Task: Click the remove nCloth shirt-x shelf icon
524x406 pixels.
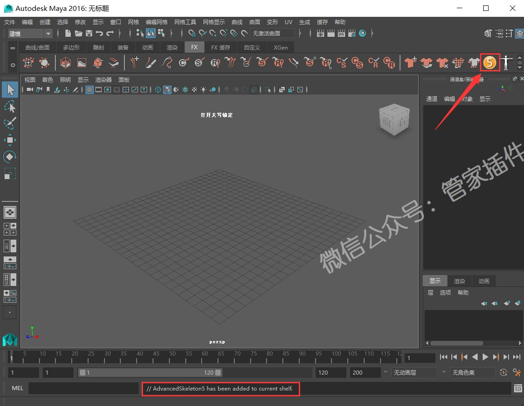Action: [x=442, y=63]
